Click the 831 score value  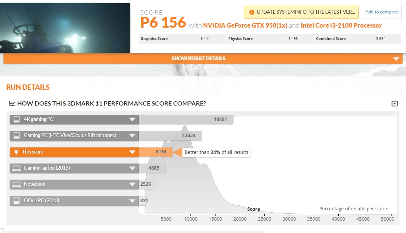pyautogui.click(x=144, y=200)
